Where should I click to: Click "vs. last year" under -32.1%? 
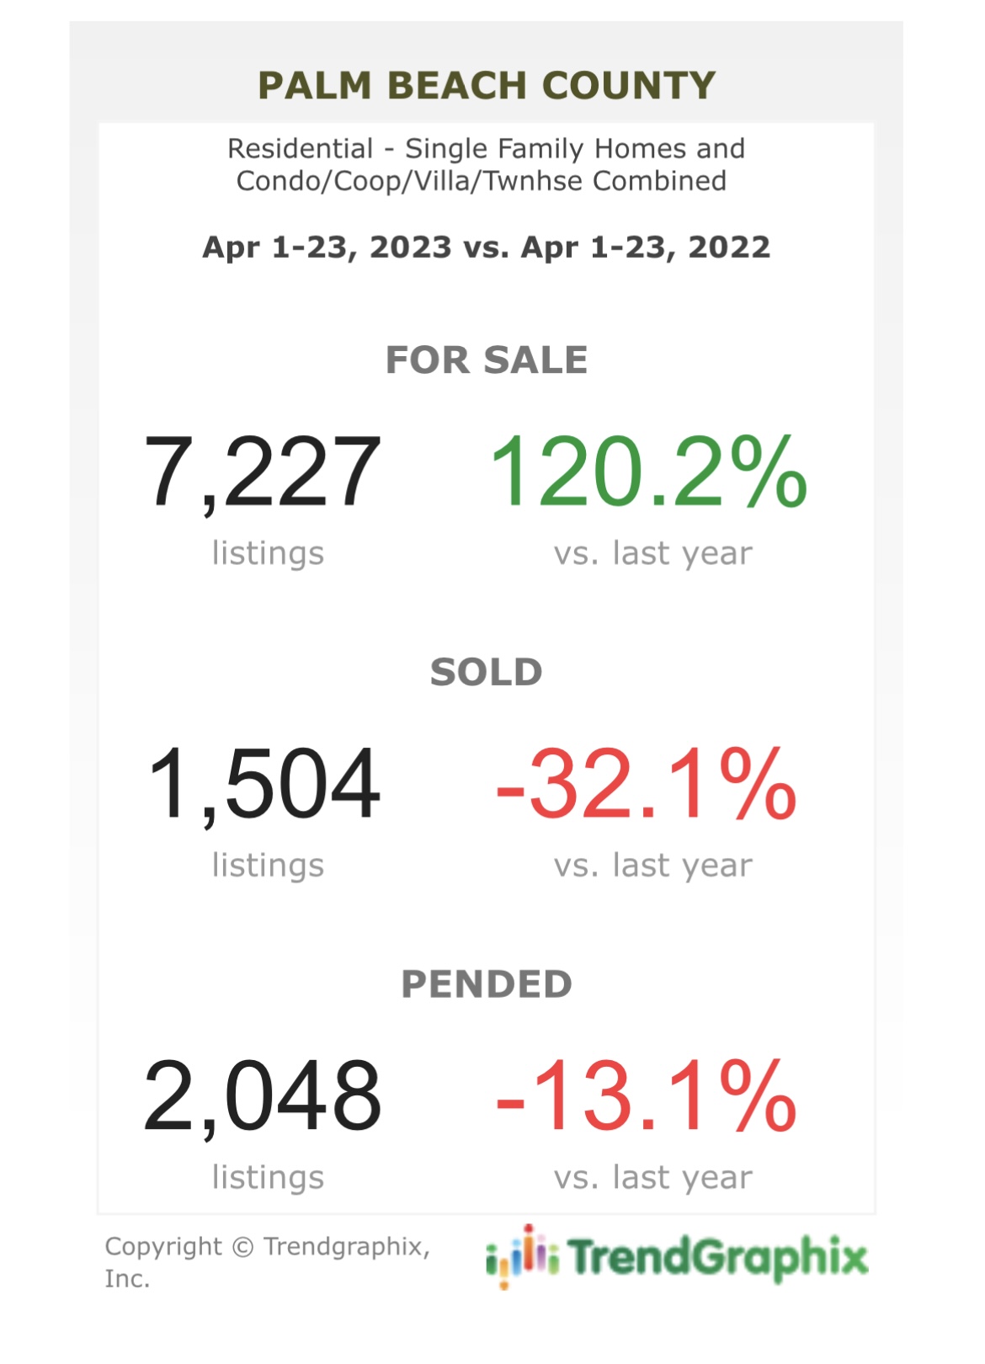[652, 865]
